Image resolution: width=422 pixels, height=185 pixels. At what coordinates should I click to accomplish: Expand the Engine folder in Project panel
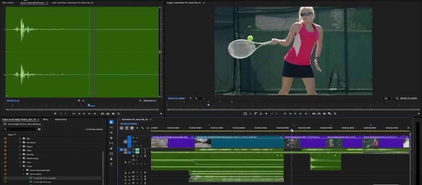click(20, 146)
